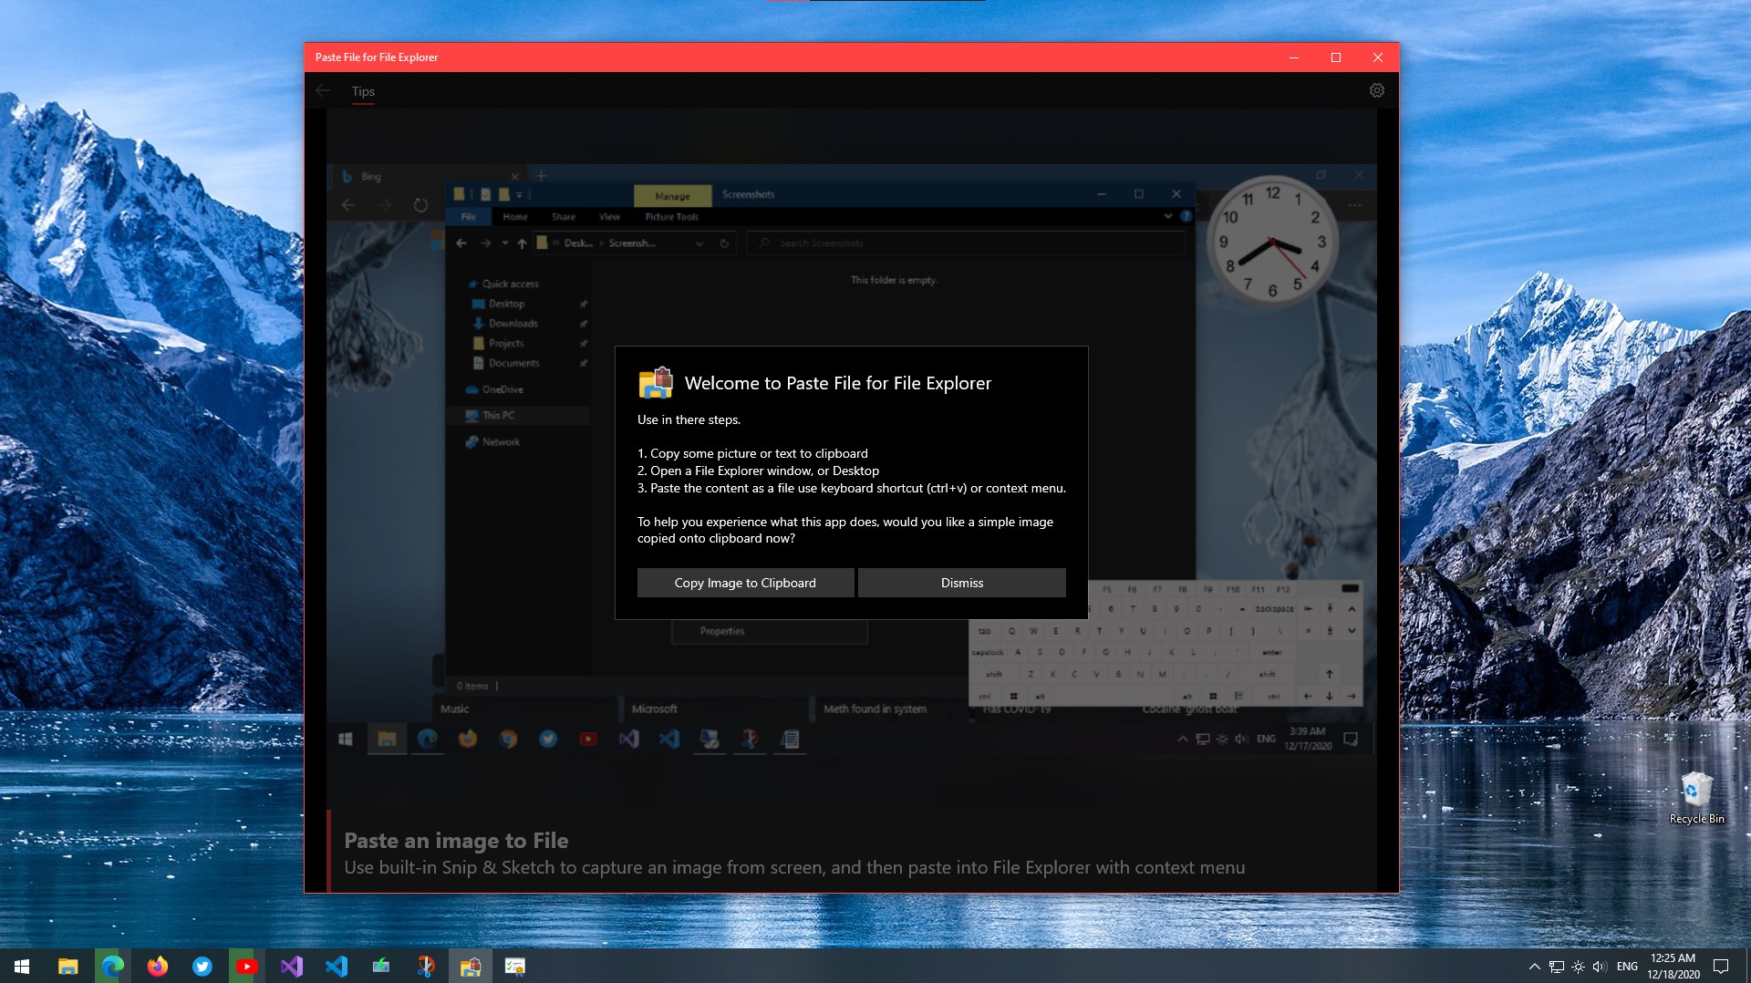Click the 'Paste an image to File' caption heading

click(x=456, y=840)
